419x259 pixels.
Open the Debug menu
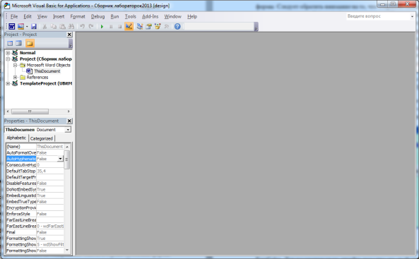pos(98,16)
